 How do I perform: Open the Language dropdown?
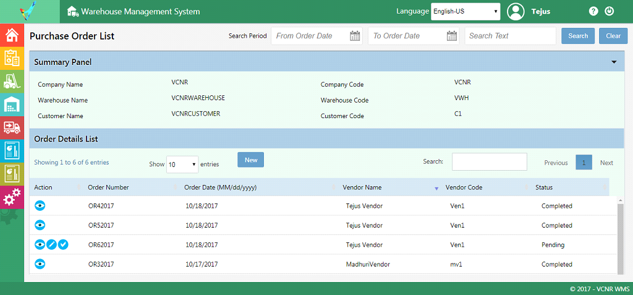(x=465, y=11)
